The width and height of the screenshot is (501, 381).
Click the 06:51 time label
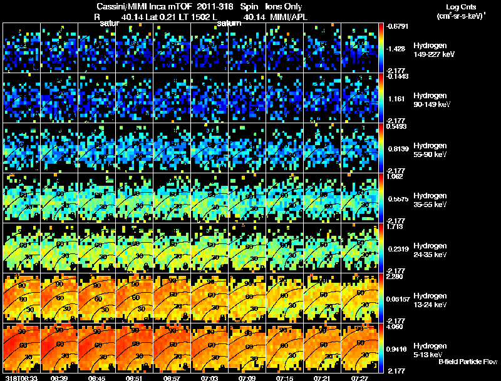pyautogui.click(x=134, y=378)
